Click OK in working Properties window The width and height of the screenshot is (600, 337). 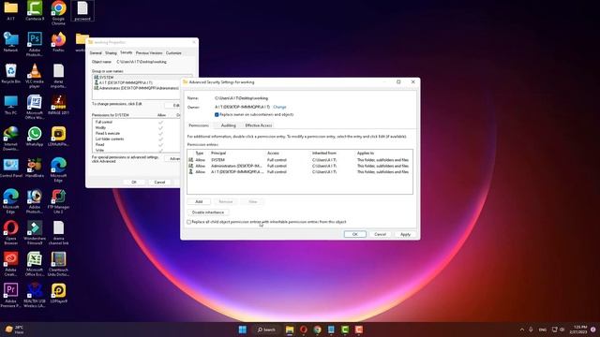tap(134, 183)
